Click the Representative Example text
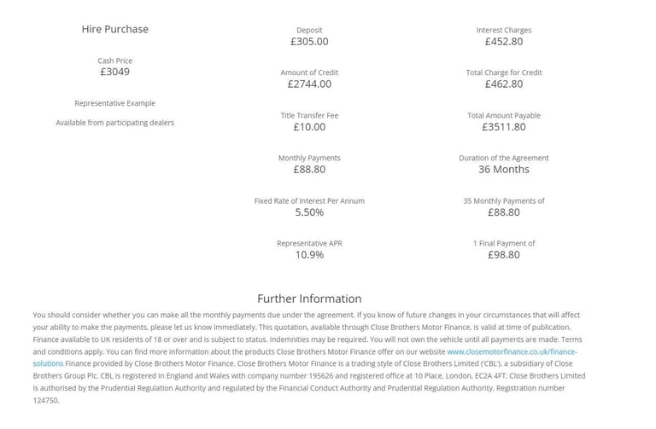The width and height of the screenshot is (656, 429). [x=115, y=103]
